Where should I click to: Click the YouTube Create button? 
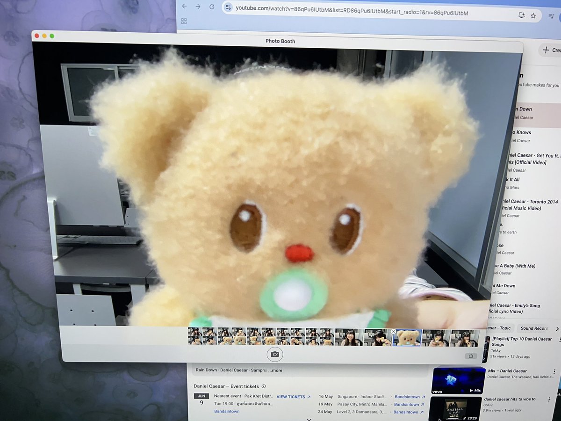(550, 50)
